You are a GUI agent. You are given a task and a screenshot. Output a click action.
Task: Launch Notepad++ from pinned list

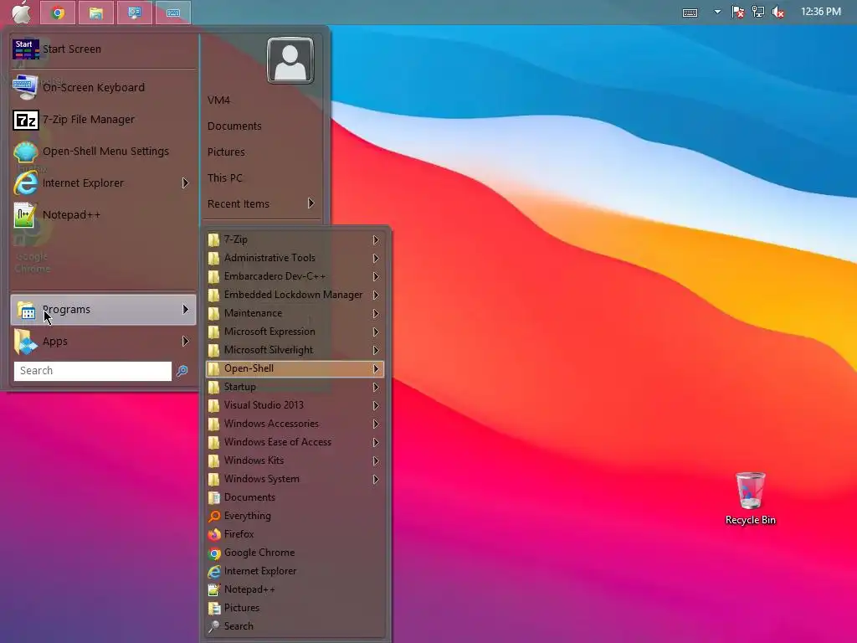(103, 215)
